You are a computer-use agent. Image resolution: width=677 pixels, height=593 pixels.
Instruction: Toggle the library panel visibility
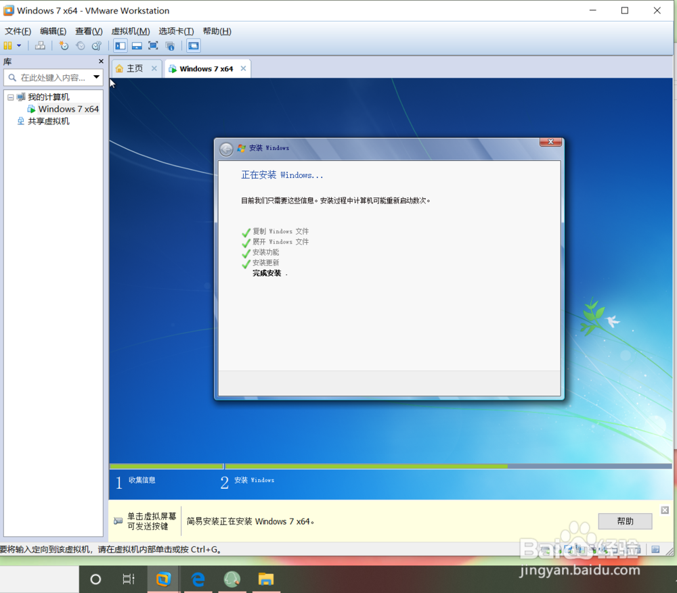pyautogui.click(x=120, y=45)
